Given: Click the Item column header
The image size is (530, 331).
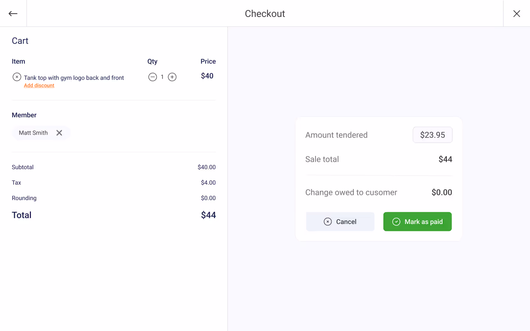Looking at the screenshot, I should (x=18, y=61).
